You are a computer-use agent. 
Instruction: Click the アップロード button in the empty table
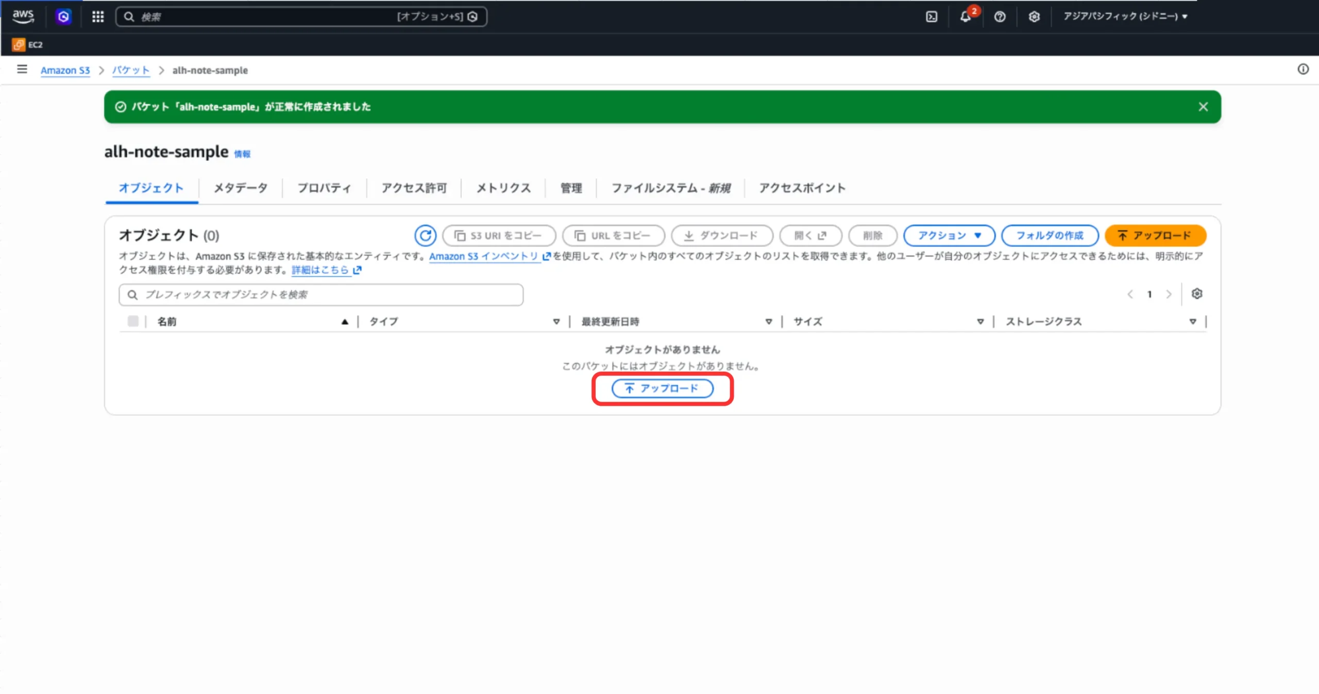point(663,388)
